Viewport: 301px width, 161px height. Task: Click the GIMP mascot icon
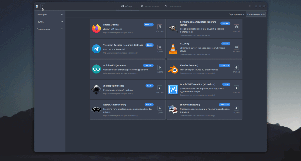coord(173,29)
